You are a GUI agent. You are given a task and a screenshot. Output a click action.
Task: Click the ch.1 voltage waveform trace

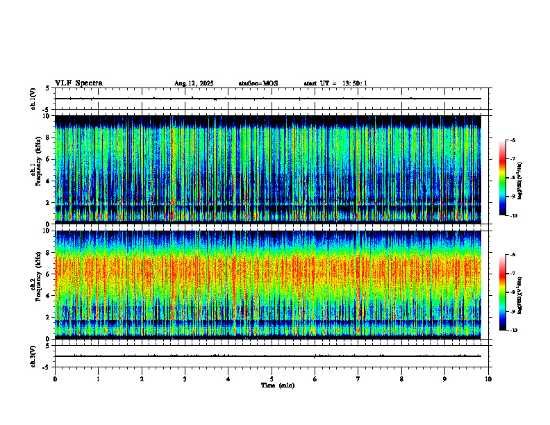(x=268, y=99)
